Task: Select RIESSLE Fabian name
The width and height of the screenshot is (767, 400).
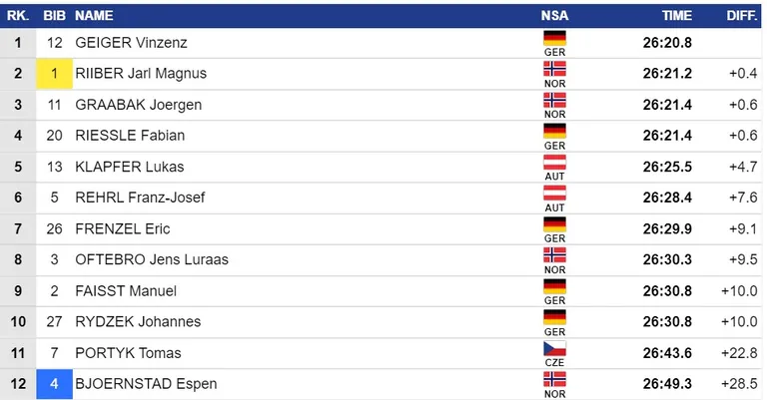Action: coord(130,136)
